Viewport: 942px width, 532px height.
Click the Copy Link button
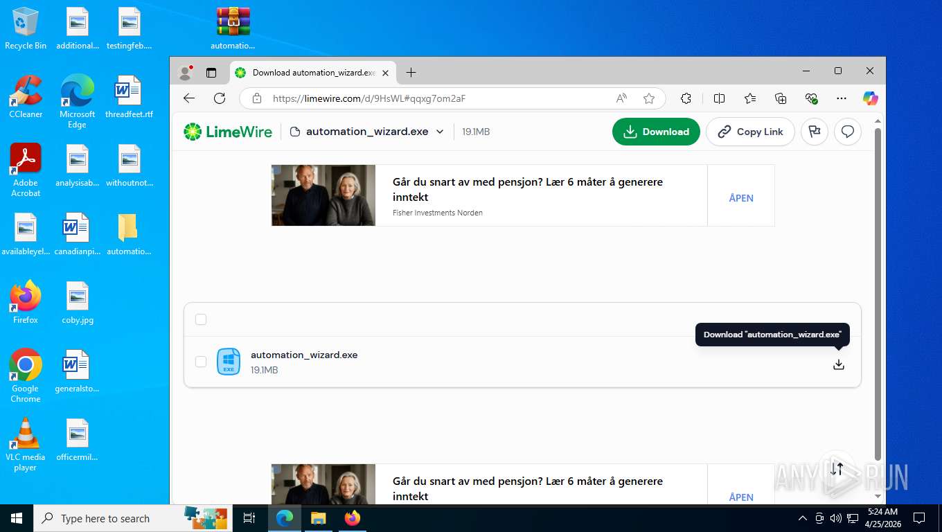(x=750, y=132)
